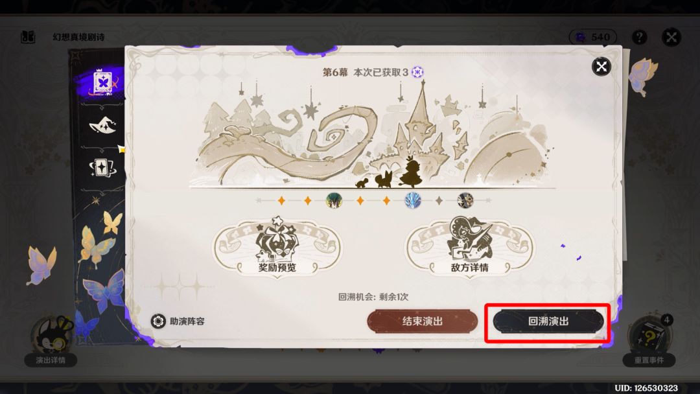Image resolution: width=700 pixels, height=394 pixels.
Task: Close the 第6幕 dialog panel
Action: (601, 67)
